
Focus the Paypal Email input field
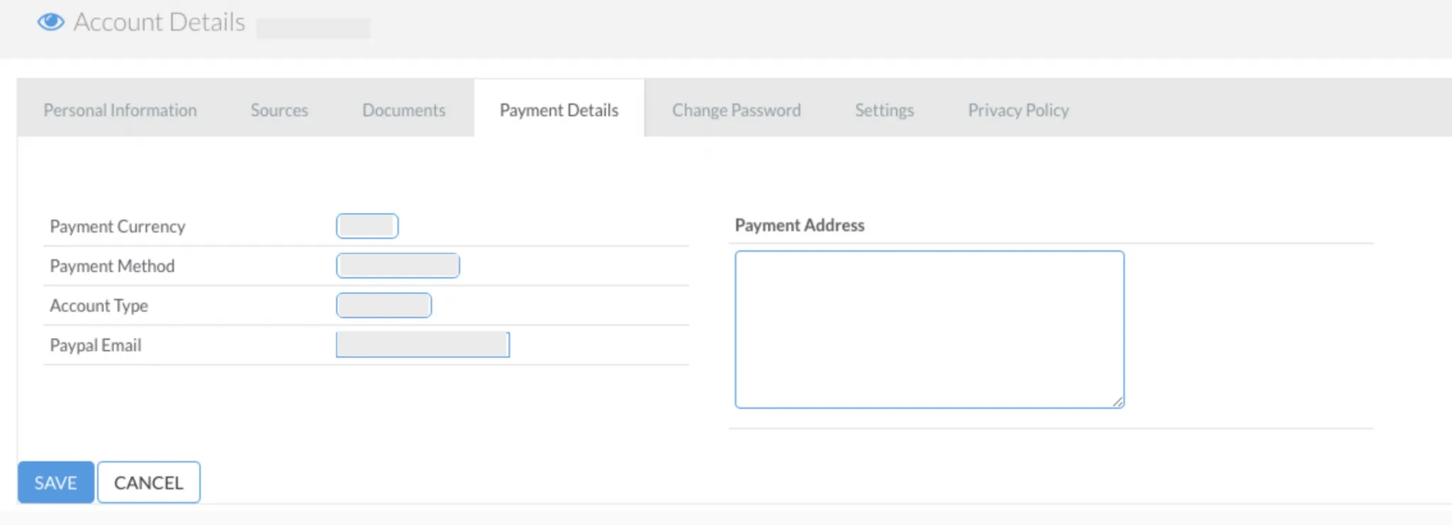coord(423,345)
